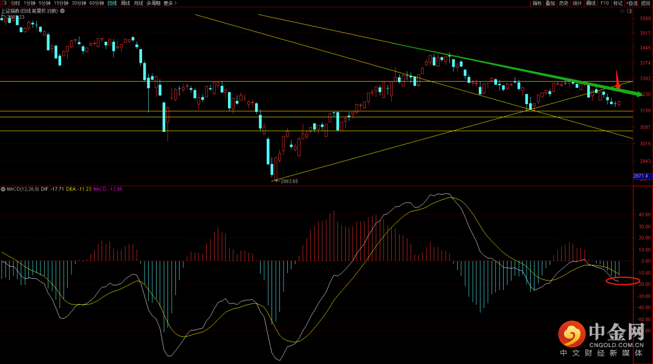Open chart options dropdown beside 上证指数 title
Viewport: 653px width, 364px height.
click(x=62, y=11)
